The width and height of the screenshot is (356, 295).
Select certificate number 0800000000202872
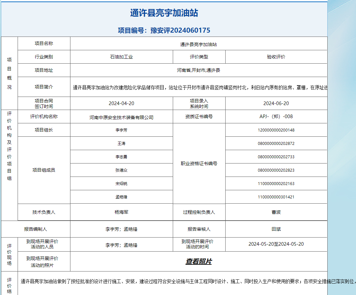click(276, 143)
